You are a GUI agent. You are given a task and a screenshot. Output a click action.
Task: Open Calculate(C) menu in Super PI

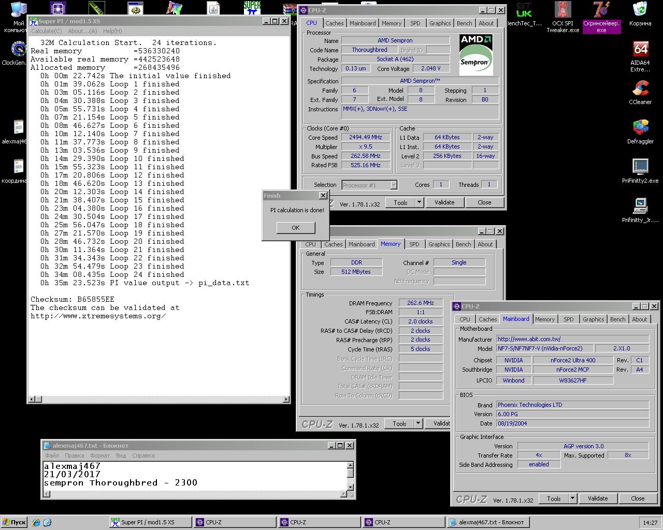[x=46, y=31]
